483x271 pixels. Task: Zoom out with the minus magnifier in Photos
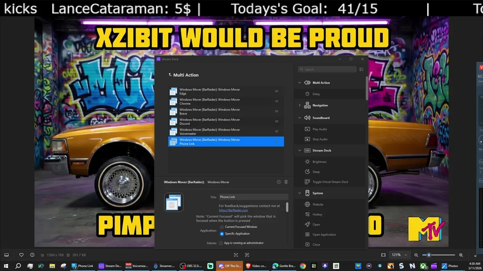point(416,255)
